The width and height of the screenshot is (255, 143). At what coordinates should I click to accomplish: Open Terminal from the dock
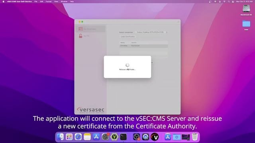[x=124, y=137]
